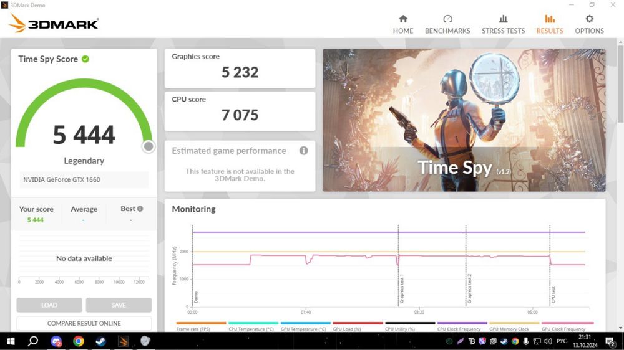The width and height of the screenshot is (624, 350).
Task: Click the Graphics test 2 marker line
Action: point(466,265)
